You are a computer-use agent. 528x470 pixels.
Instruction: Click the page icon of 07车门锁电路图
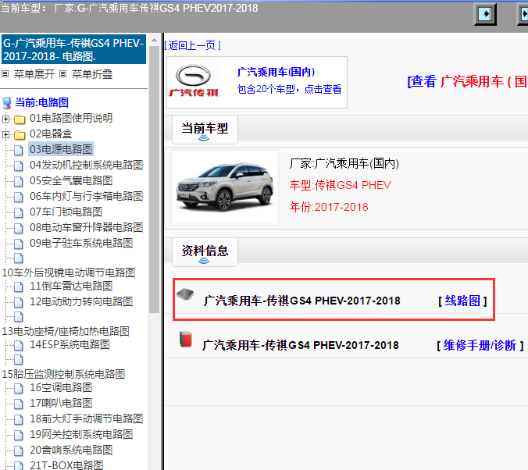19,212
